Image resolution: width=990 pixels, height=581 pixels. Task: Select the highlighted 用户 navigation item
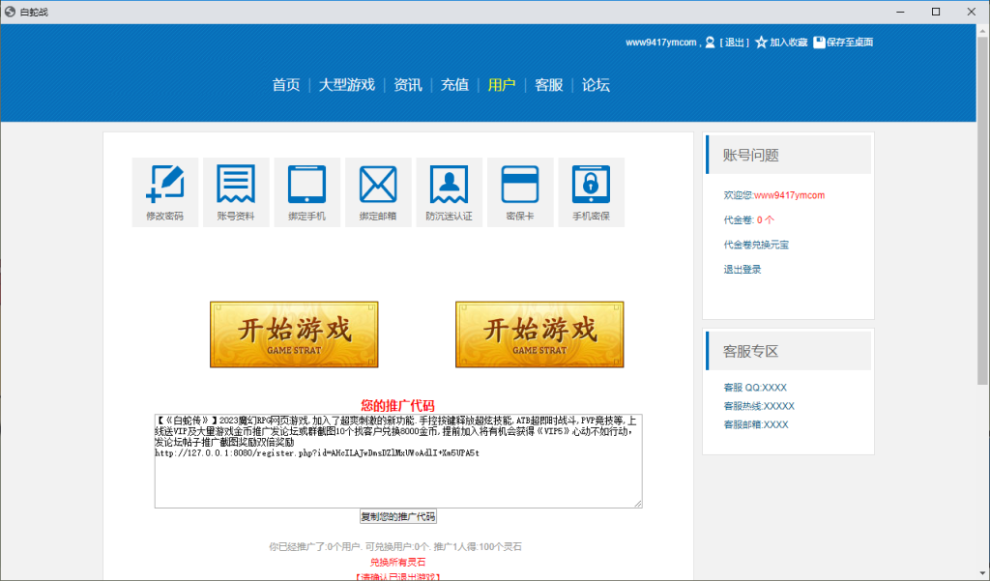click(x=502, y=85)
